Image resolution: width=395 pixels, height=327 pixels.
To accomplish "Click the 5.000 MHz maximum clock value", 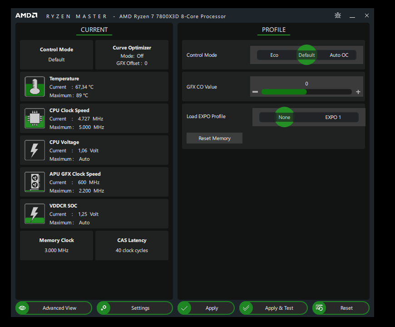I will [x=91, y=127].
